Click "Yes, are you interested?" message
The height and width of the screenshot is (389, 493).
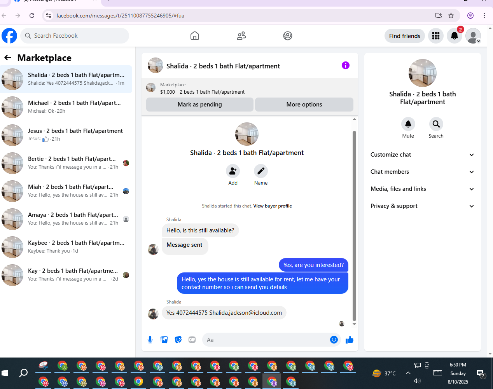313,265
